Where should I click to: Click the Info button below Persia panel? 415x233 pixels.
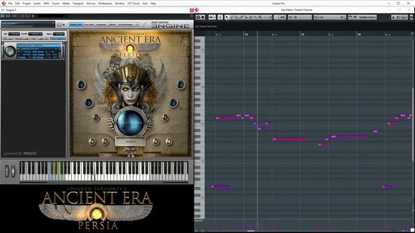108,155
